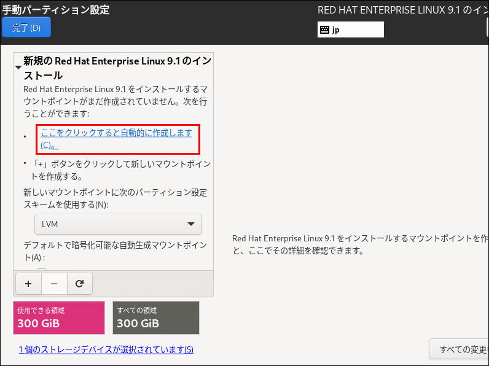The width and height of the screenshot is (489, 366).
Task: Click the gray すべての領域 300 GiB box
Action: pyautogui.click(x=156, y=317)
